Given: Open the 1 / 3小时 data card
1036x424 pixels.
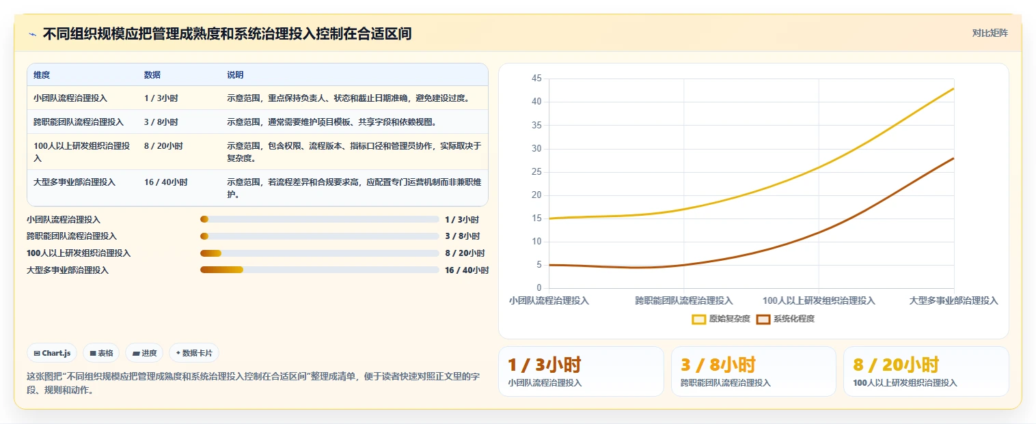Looking at the screenshot, I should pos(581,371).
